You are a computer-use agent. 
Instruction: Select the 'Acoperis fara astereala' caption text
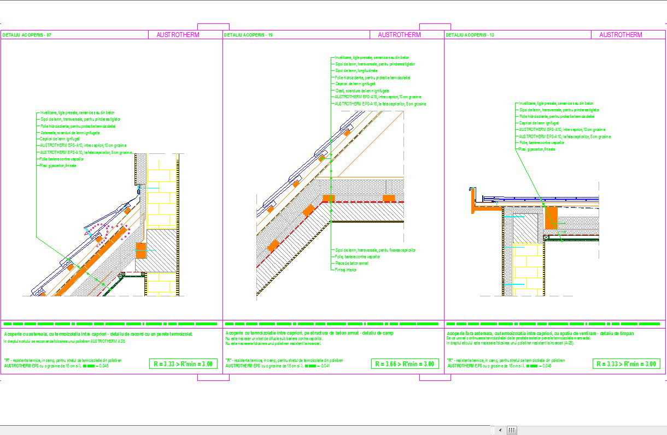click(x=540, y=333)
